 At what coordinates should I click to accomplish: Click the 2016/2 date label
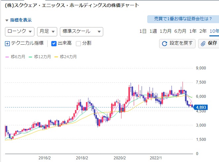click(x=45, y=158)
